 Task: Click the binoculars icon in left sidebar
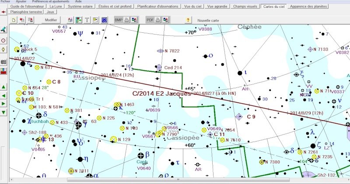click(3, 62)
